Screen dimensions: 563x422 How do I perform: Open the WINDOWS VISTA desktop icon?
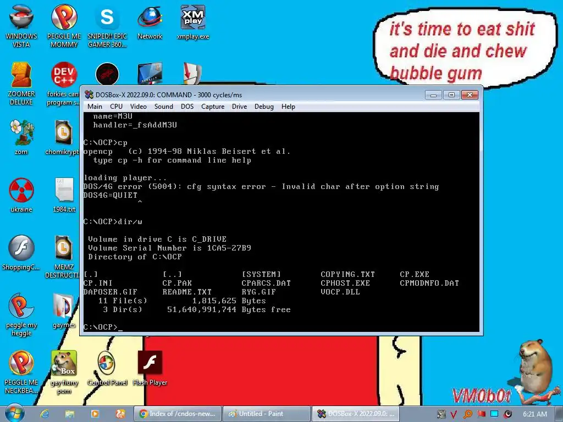point(21,26)
